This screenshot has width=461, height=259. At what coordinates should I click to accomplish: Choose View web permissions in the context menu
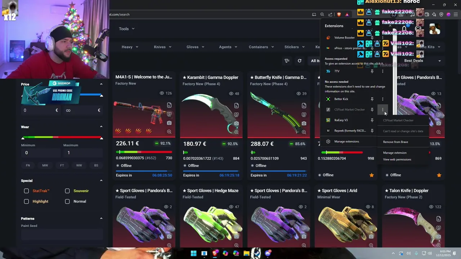(397, 160)
